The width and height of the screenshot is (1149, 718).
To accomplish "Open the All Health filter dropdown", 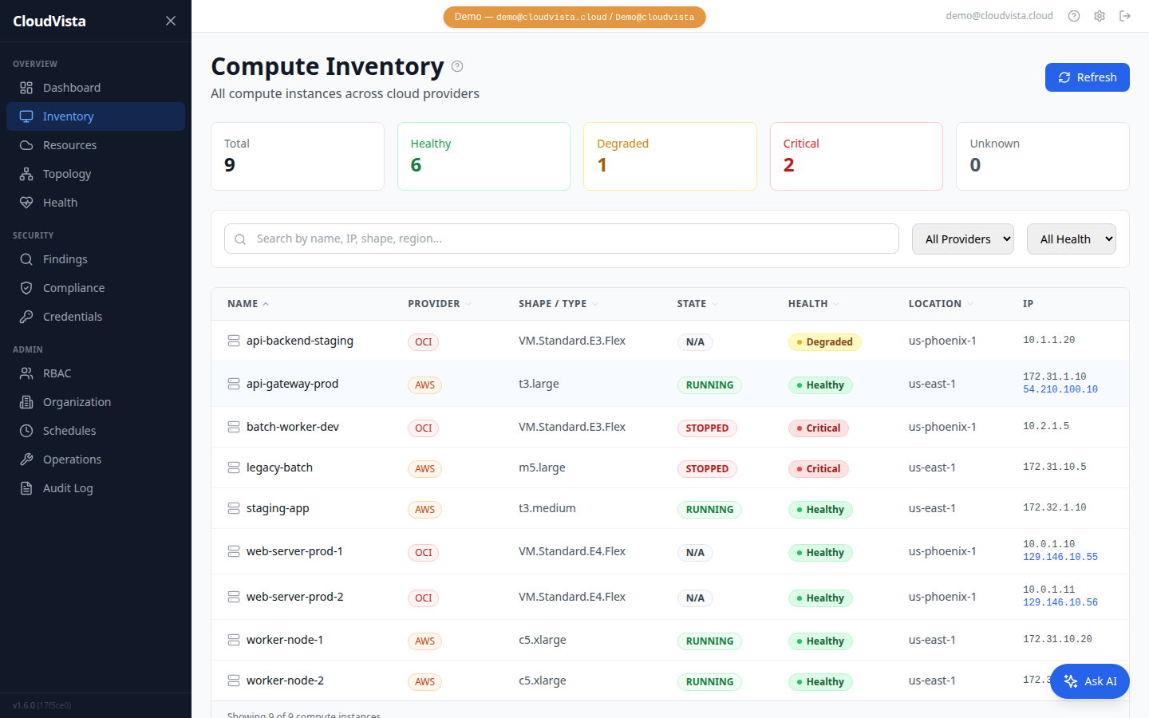I will tap(1071, 239).
